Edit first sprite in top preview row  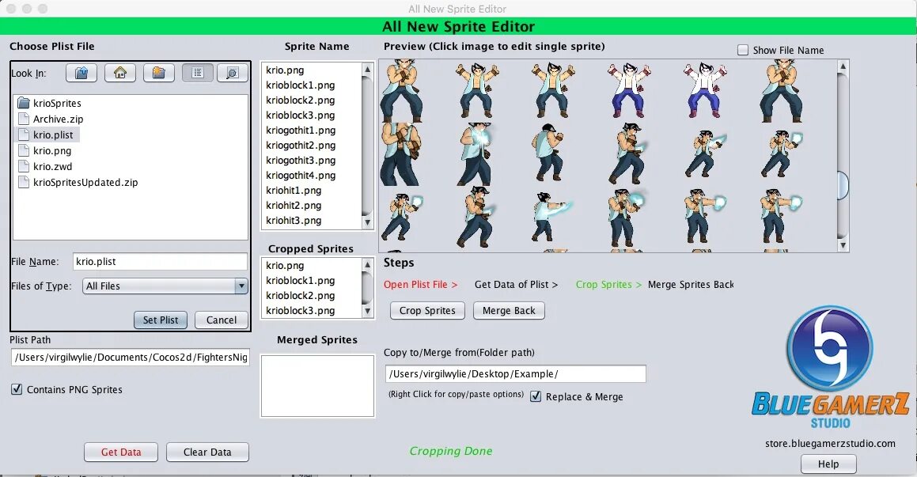[402, 91]
